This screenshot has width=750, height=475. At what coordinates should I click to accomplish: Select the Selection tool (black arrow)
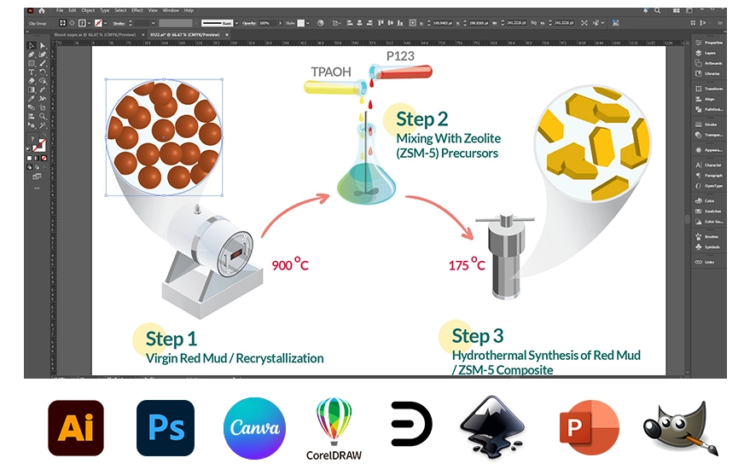tap(31, 45)
